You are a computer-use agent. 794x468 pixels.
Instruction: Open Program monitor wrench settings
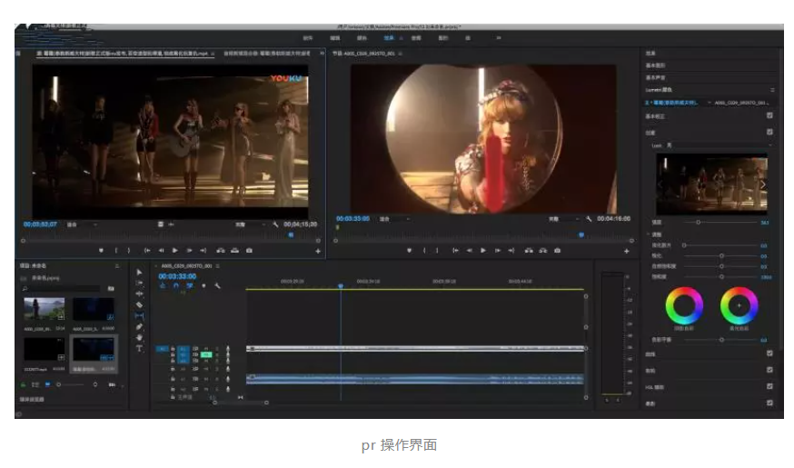[x=589, y=219]
